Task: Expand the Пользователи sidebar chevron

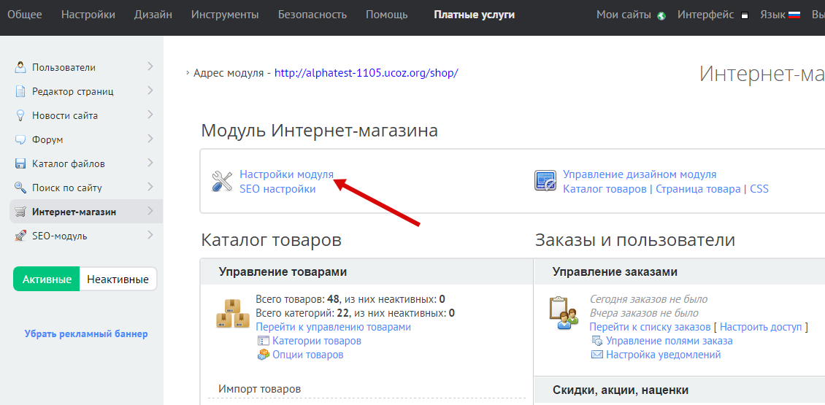Action: [x=150, y=66]
